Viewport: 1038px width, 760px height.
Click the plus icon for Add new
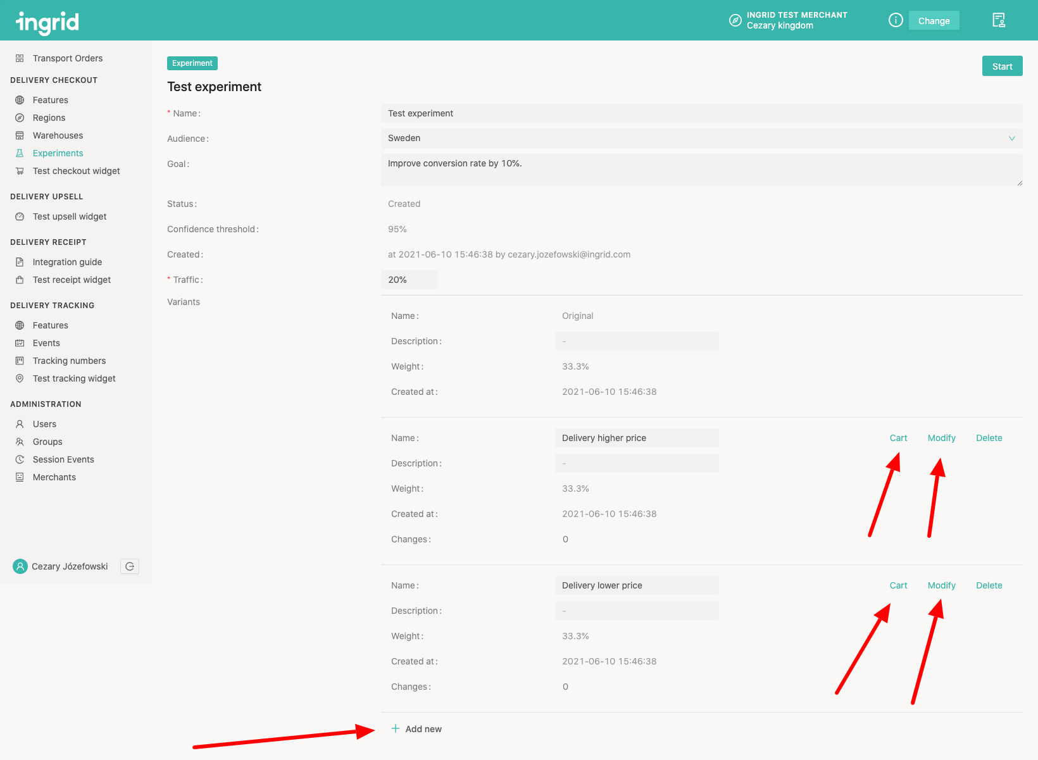tap(396, 728)
